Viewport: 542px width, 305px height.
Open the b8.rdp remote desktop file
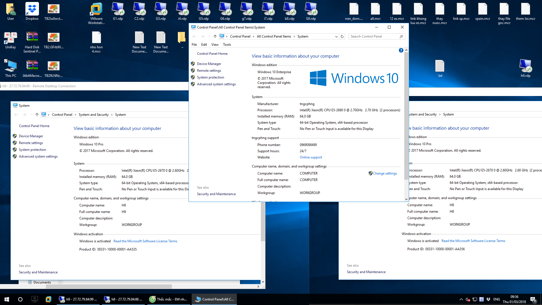(x=289, y=11)
